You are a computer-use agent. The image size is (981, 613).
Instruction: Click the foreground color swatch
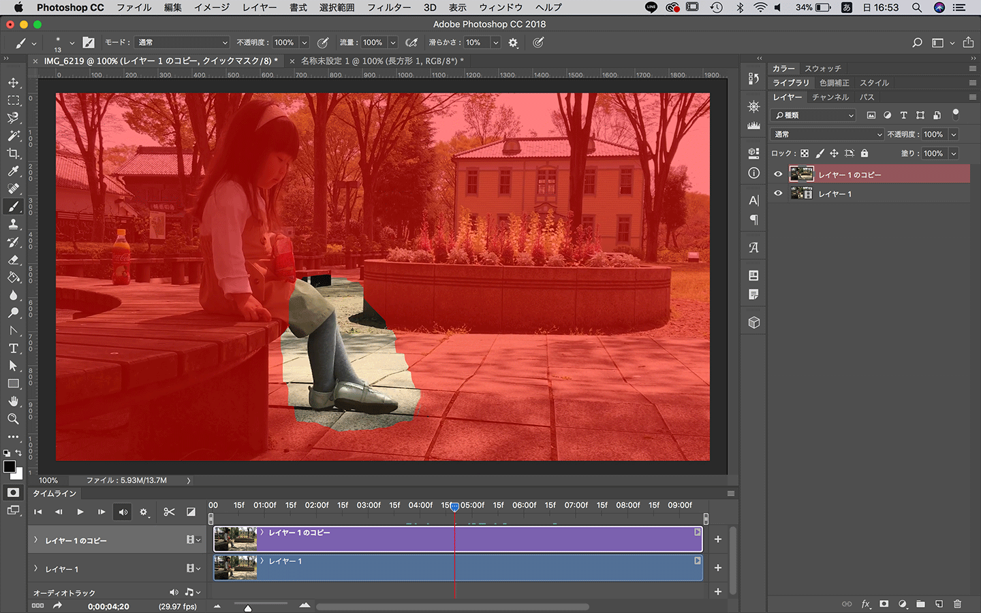(10, 467)
